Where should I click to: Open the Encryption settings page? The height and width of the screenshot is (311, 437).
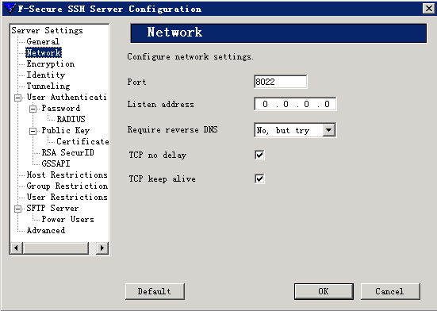coord(51,63)
